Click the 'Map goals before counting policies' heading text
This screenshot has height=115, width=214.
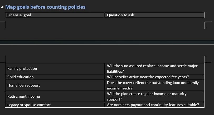(45, 7)
